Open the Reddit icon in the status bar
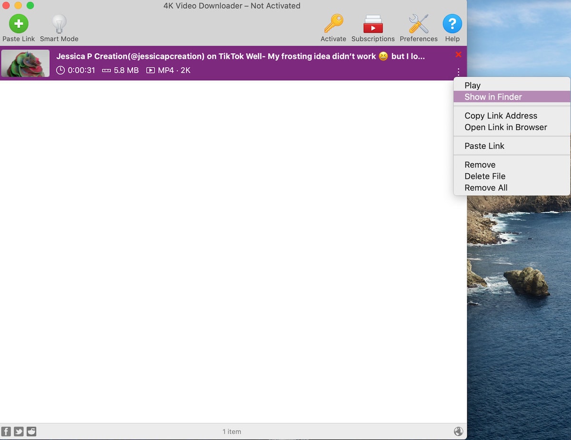 pyautogui.click(x=31, y=431)
